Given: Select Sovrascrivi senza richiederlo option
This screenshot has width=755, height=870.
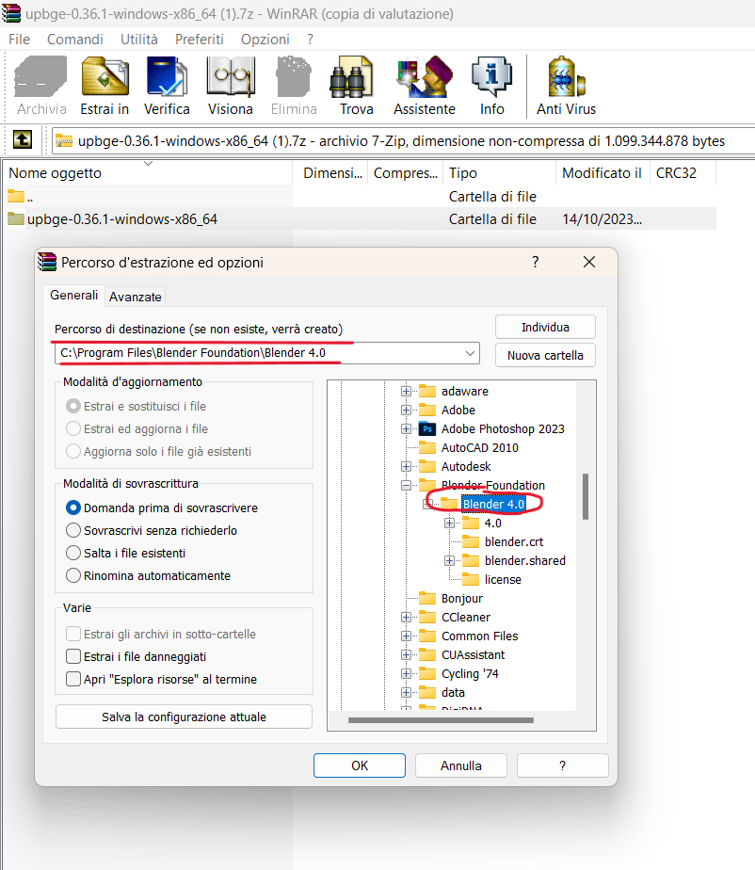Looking at the screenshot, I should pos(73,530).
